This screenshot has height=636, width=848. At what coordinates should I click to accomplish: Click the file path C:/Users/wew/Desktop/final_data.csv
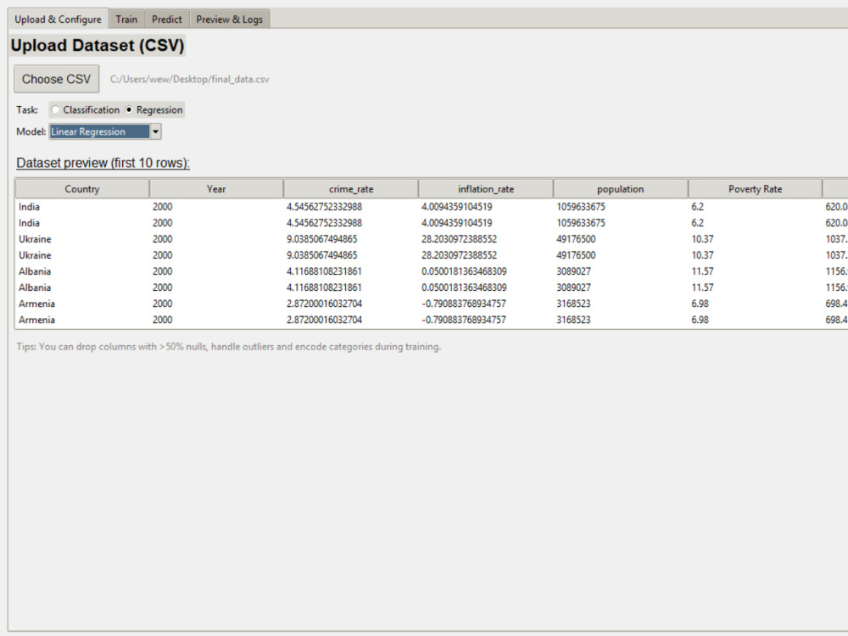[x=189, y=80]
